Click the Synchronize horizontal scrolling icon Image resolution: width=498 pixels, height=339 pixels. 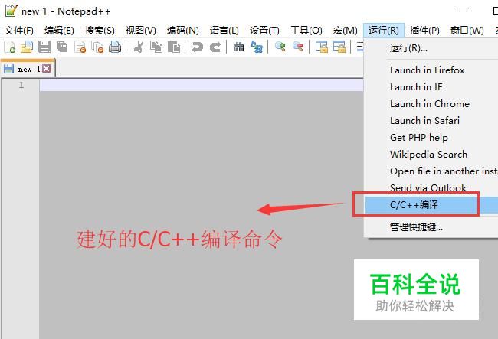coord(339,47)
